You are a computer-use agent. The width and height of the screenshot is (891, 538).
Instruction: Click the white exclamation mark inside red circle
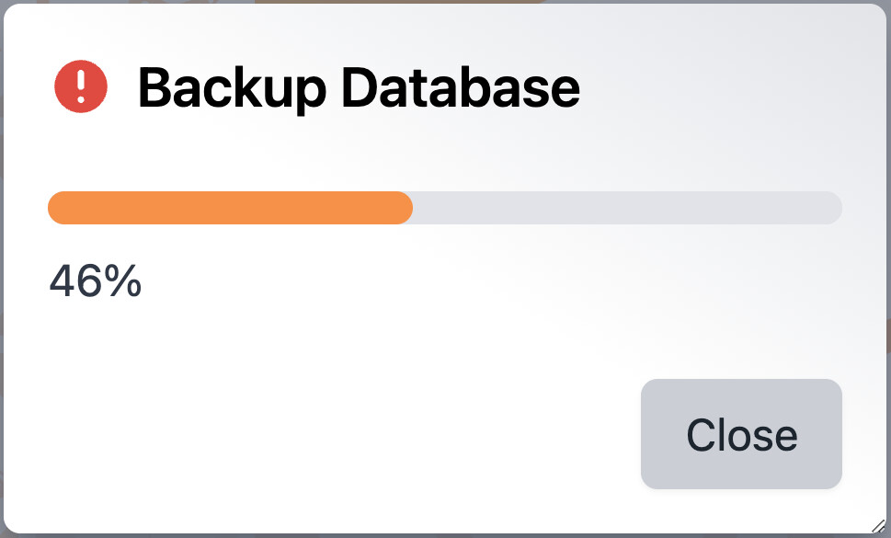tap(81, 87)
